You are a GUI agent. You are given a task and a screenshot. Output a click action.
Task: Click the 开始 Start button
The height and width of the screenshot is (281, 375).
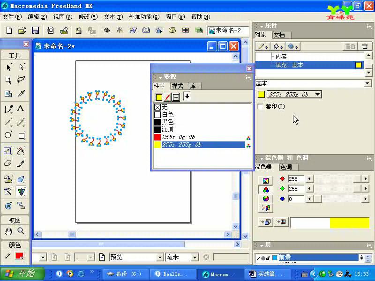22,274
